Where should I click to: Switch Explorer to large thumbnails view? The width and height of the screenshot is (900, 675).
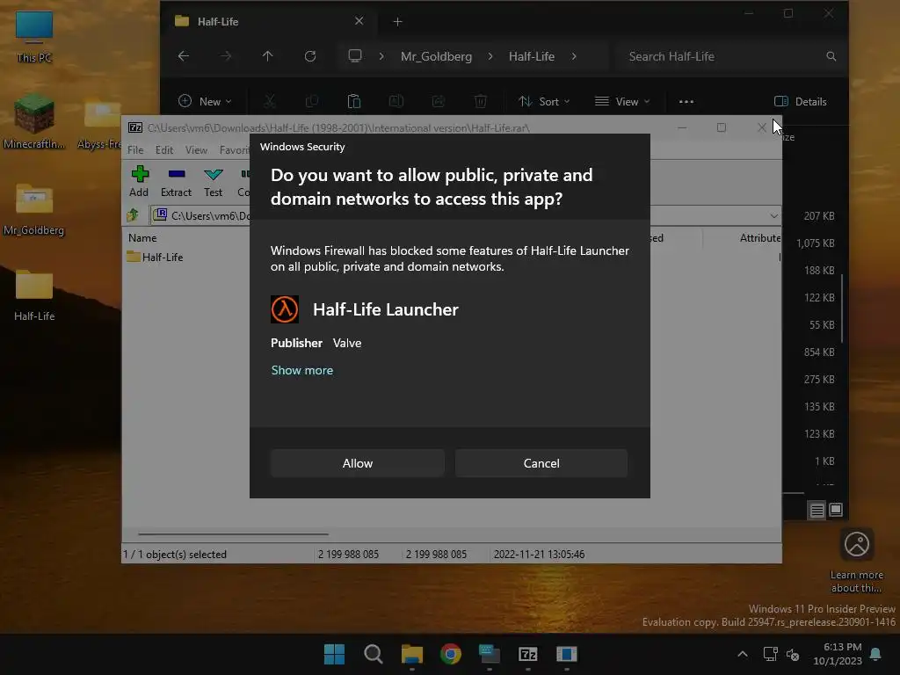click(836, 510)
